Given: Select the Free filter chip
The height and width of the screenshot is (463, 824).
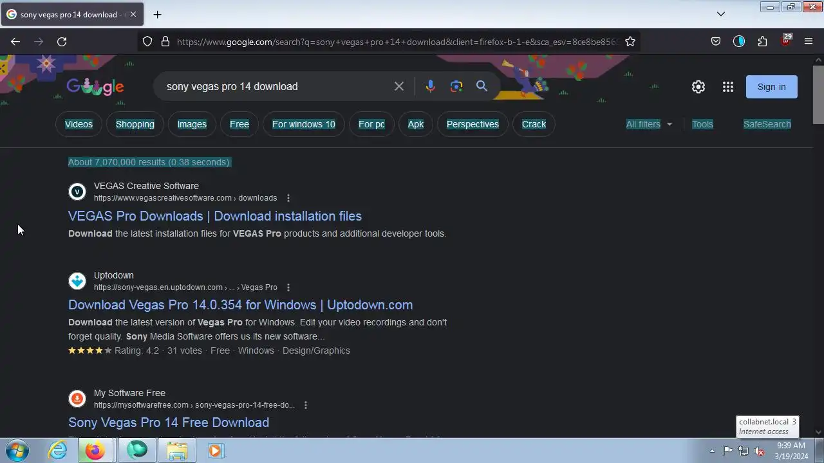Looking at the screenshot, I should click(x=239, y=124).
